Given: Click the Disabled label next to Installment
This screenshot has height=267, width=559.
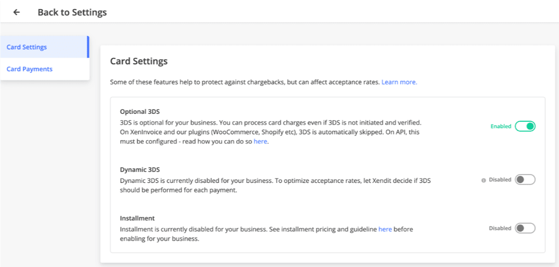Looking at the screenshot, I should (500, 228).
